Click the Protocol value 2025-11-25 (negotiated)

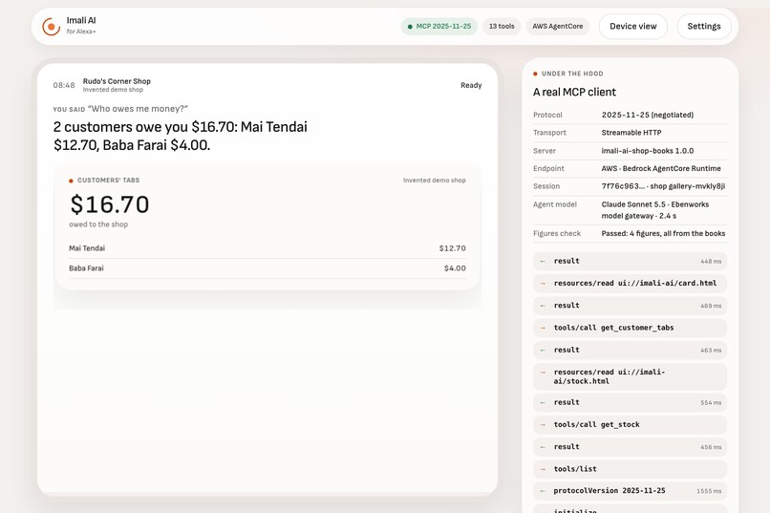[647, 115]
